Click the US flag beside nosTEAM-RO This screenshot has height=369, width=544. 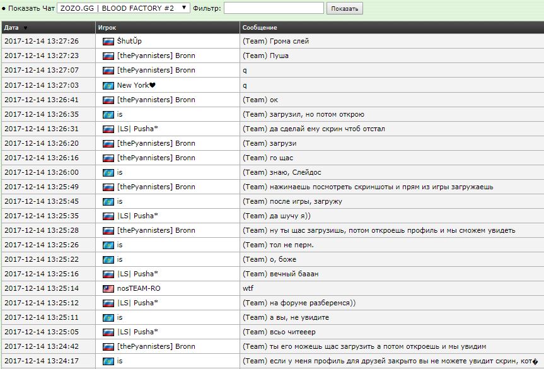coord(108,288)
